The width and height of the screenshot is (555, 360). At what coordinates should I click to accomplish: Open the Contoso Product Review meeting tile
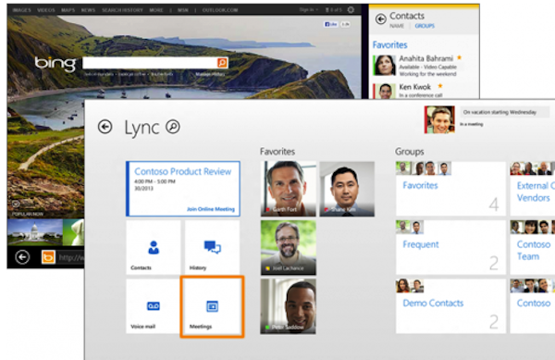point(183,189)
